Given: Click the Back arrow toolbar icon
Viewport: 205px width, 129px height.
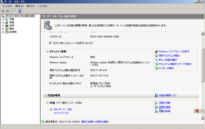Looking at the screenshot, I should click(x=3, y=11).
